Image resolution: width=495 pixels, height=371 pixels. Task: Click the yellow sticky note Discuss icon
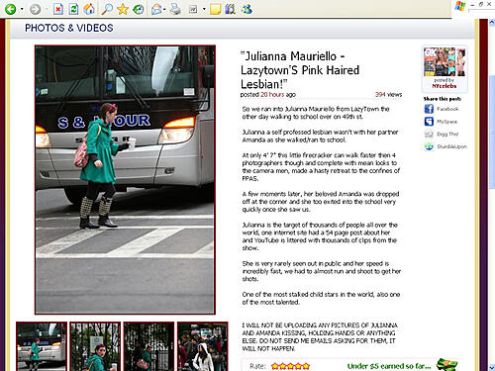click(x=215, y=9)
